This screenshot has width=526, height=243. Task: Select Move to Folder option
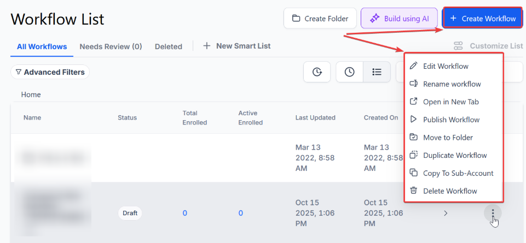pyautogui.click(x=448, y=138)
